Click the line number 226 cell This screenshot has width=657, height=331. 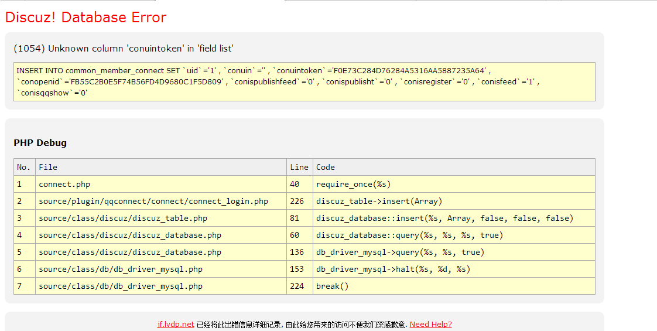pyautogui.click(x=297, y=201)
